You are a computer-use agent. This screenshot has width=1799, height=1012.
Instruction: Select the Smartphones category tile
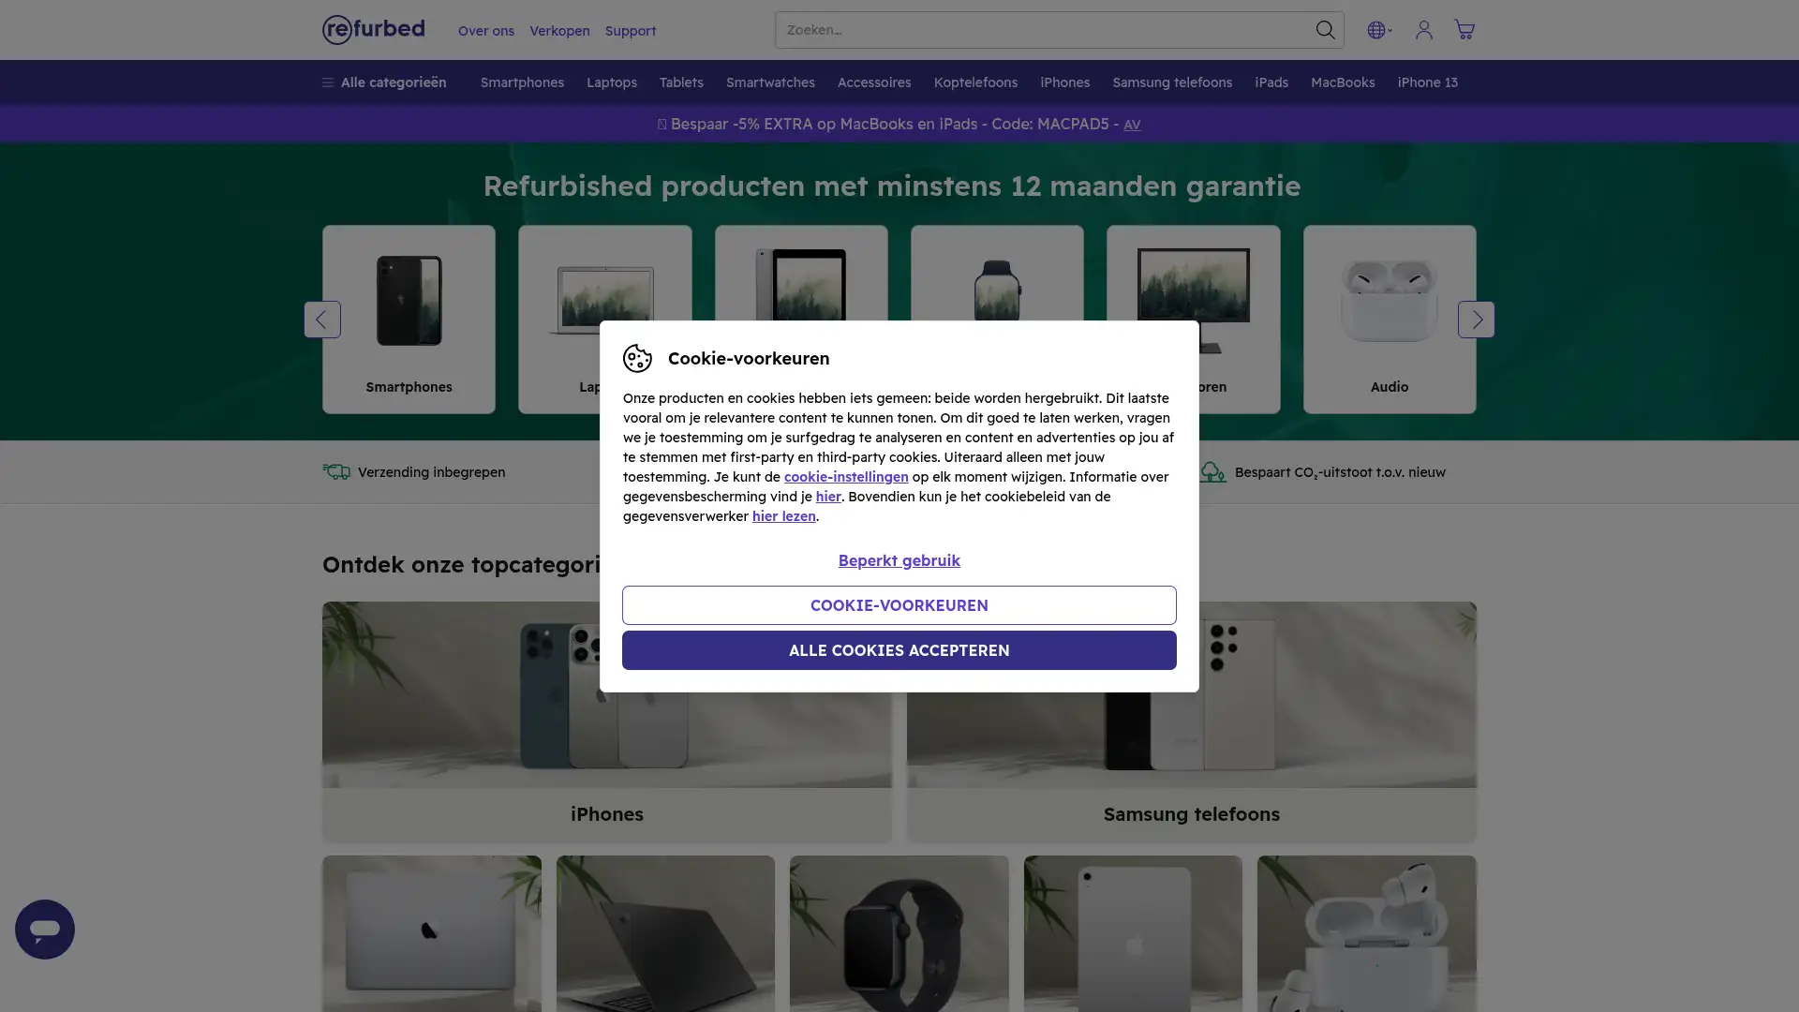point(409,319)
